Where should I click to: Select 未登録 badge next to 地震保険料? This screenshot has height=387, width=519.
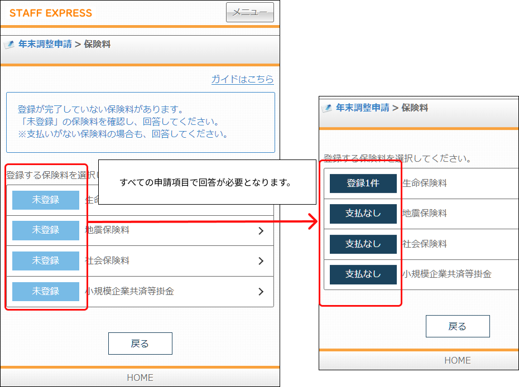[x=46, y=230]
